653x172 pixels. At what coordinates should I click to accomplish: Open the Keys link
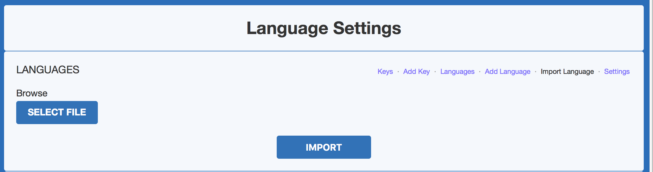(385, 72)
